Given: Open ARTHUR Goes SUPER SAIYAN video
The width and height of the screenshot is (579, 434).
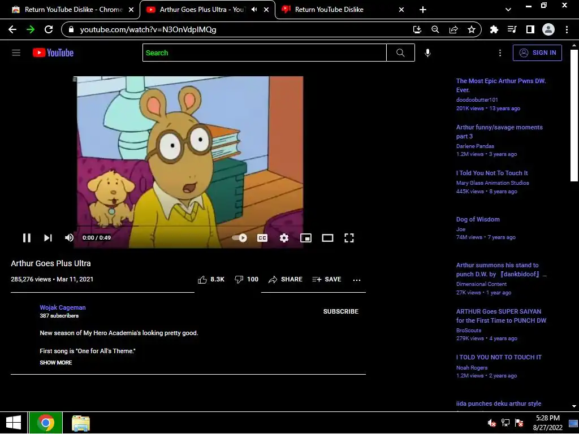Looking at the screenshot, I should click(501, 316).
